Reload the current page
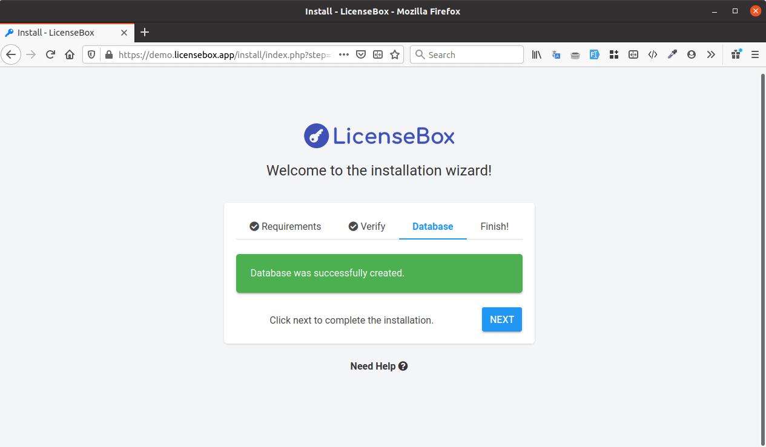 (51, 54)
